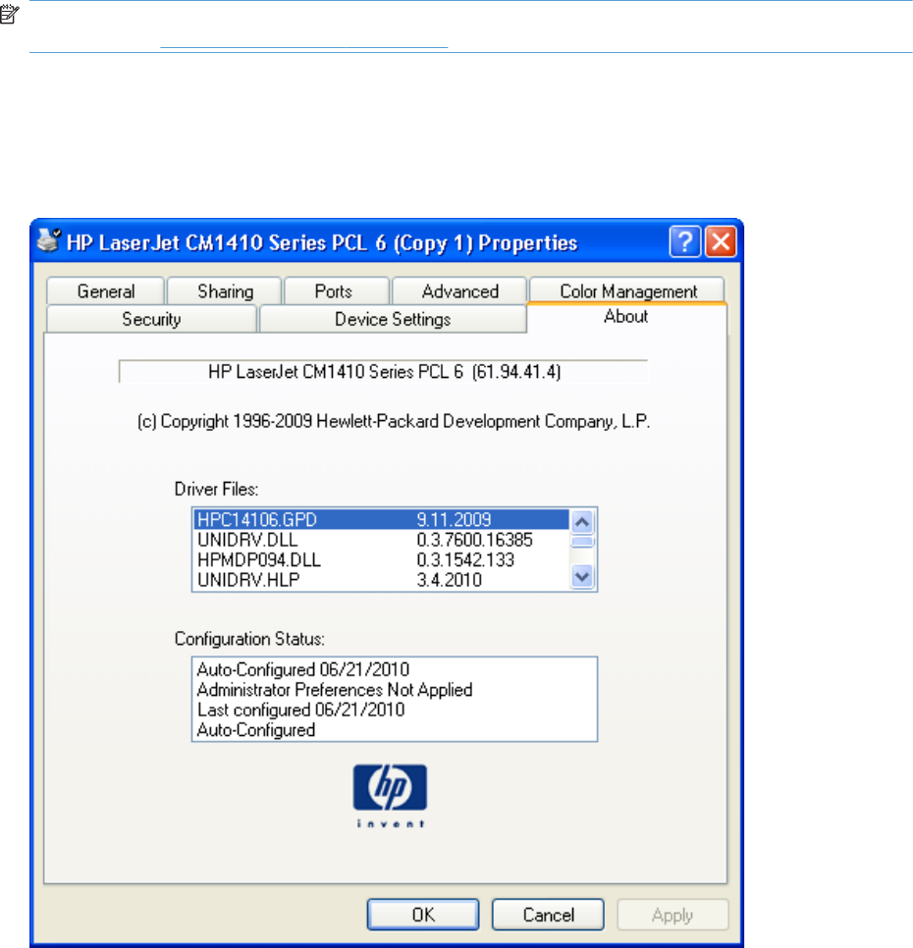Click the dialog title bar text
The image size is (913, 948).
click(322, 242)
